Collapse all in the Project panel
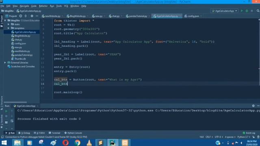The width and height of the screenshot is (260, 146). (26, 16)
